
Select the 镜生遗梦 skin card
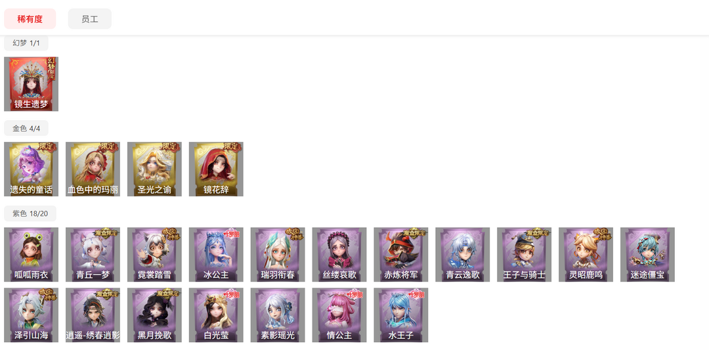point(32,84)
